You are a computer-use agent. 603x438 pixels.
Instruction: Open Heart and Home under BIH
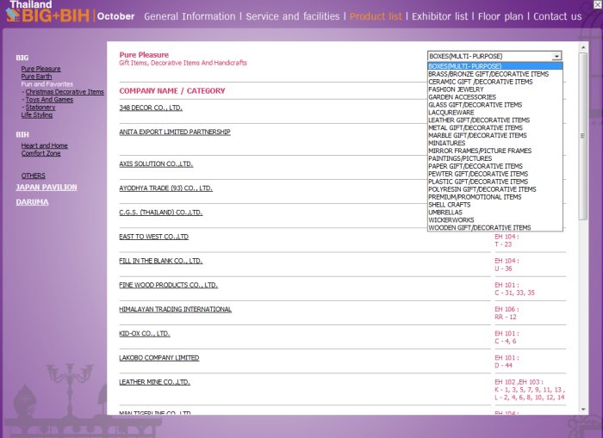tap(45, 145)
